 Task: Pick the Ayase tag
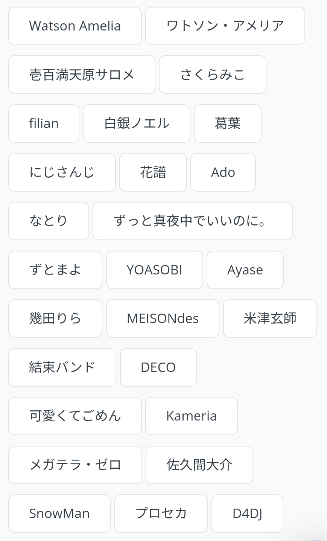click(245, 270)
